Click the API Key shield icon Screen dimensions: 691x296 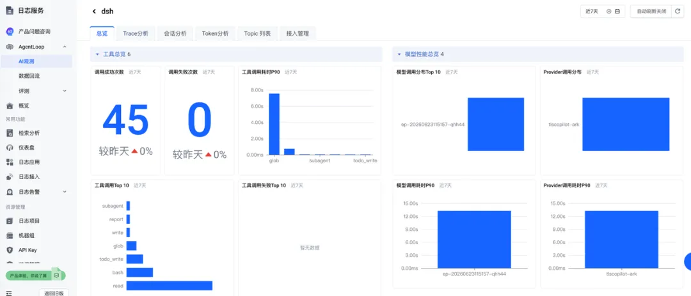coord(10,250)
